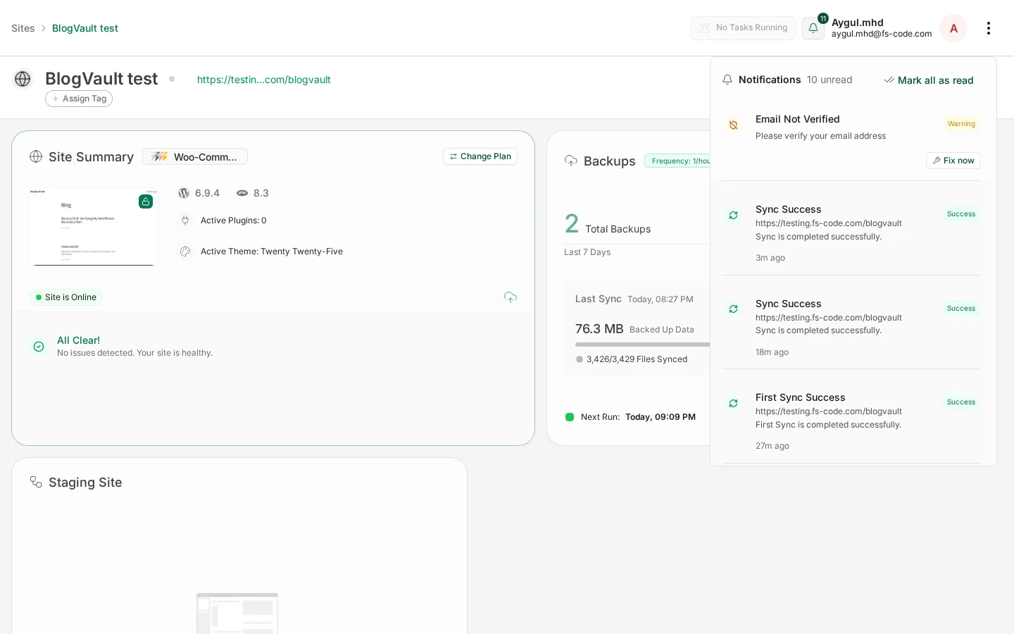Click the Site is Online status badge
The width and height of the screenshot is (1014, 634).
[x=66, y=297]
